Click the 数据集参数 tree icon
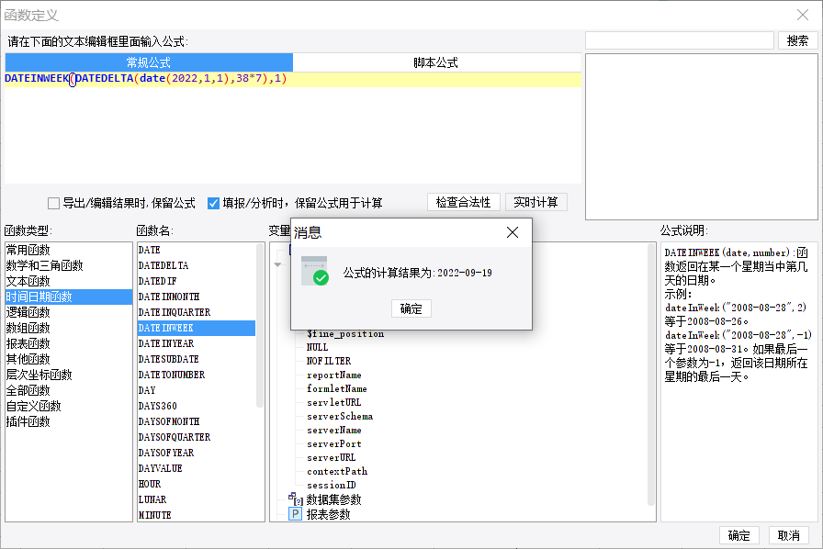Screen dimensions: 823x549 click(296, 499)
